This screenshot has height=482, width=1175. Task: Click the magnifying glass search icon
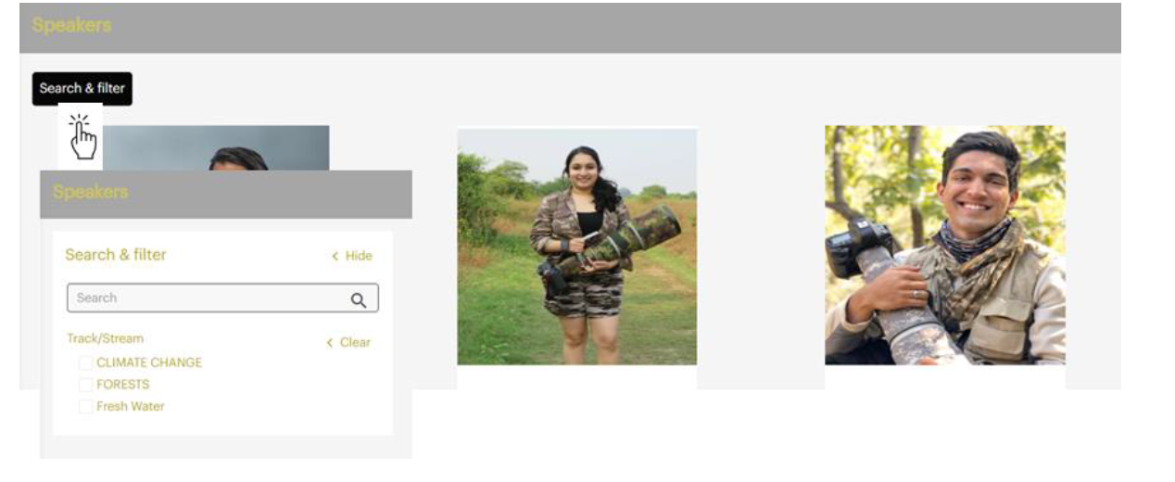359,299
